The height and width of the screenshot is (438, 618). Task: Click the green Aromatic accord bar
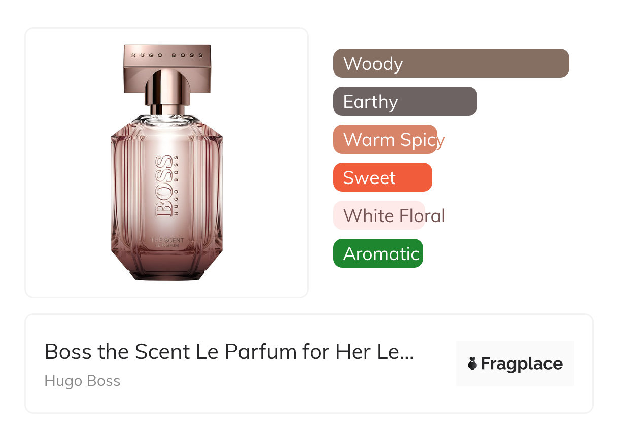378,253
